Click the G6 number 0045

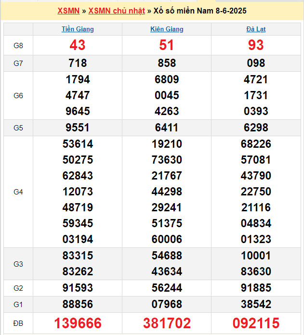(167, 95)
